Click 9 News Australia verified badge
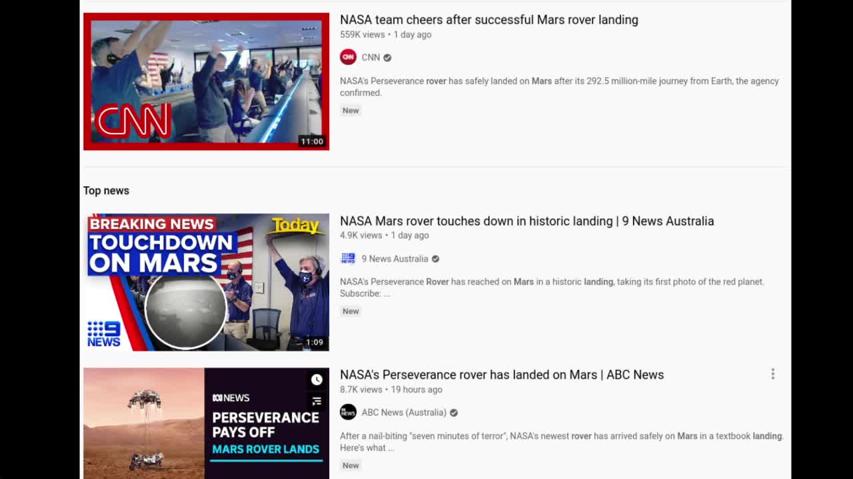Viewport: 853px width, 479px height. point(435,259)
